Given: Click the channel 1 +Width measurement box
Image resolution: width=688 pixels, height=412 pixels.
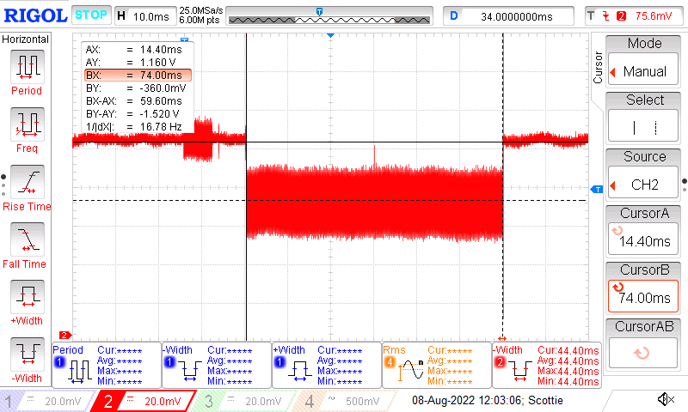Looking at the screenshot, I should click(327, 365).
